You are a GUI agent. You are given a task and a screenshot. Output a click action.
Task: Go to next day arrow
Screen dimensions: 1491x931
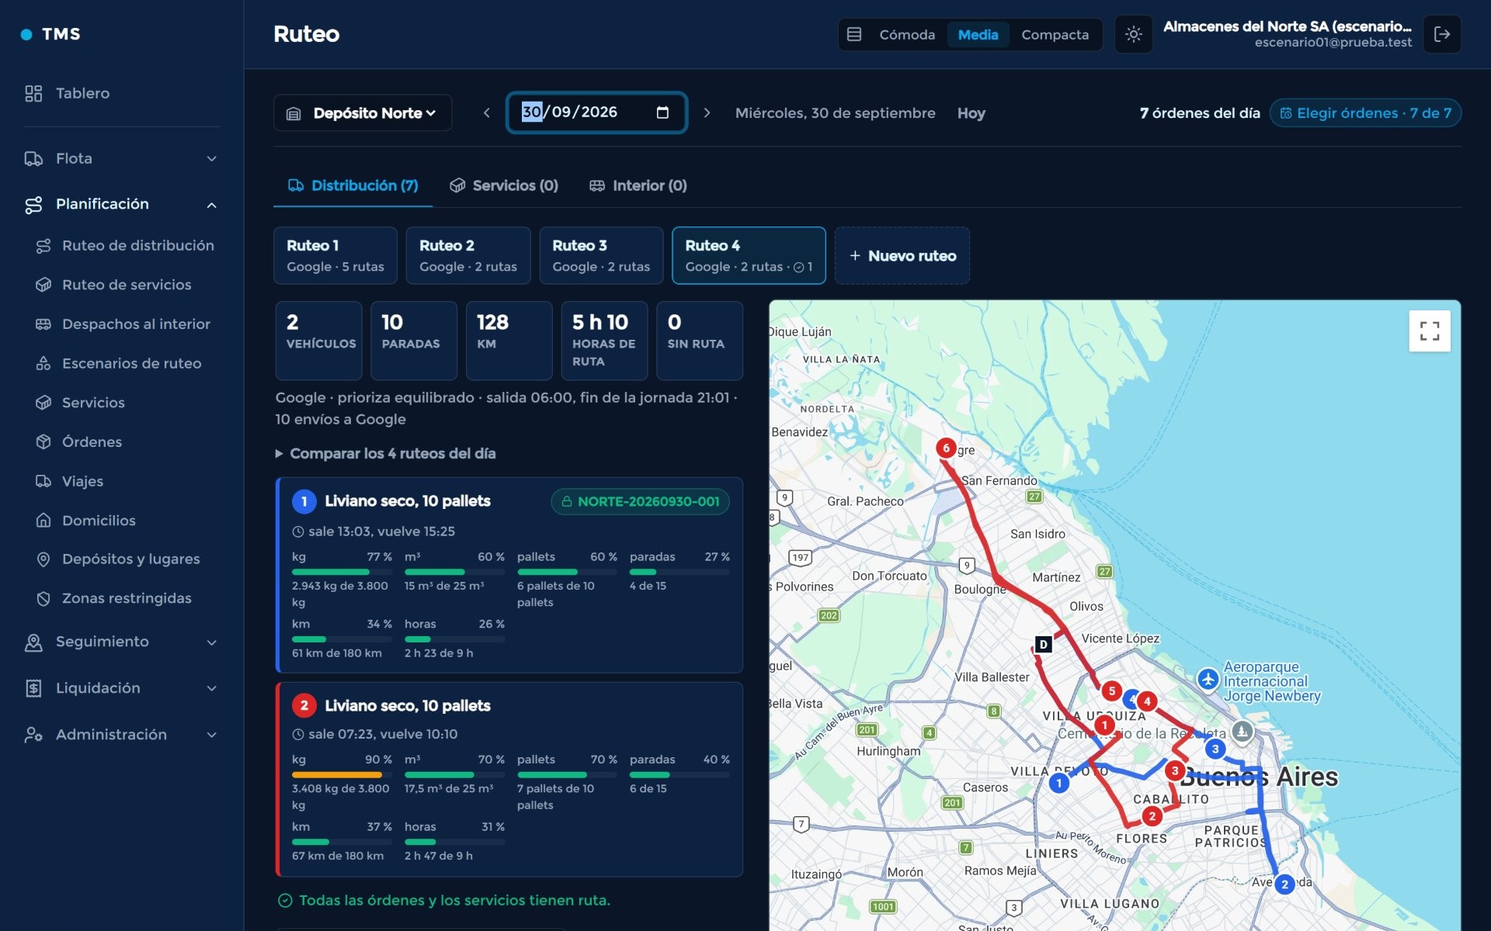[x=707, y=112]
